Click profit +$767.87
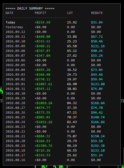 click(42, 51)
